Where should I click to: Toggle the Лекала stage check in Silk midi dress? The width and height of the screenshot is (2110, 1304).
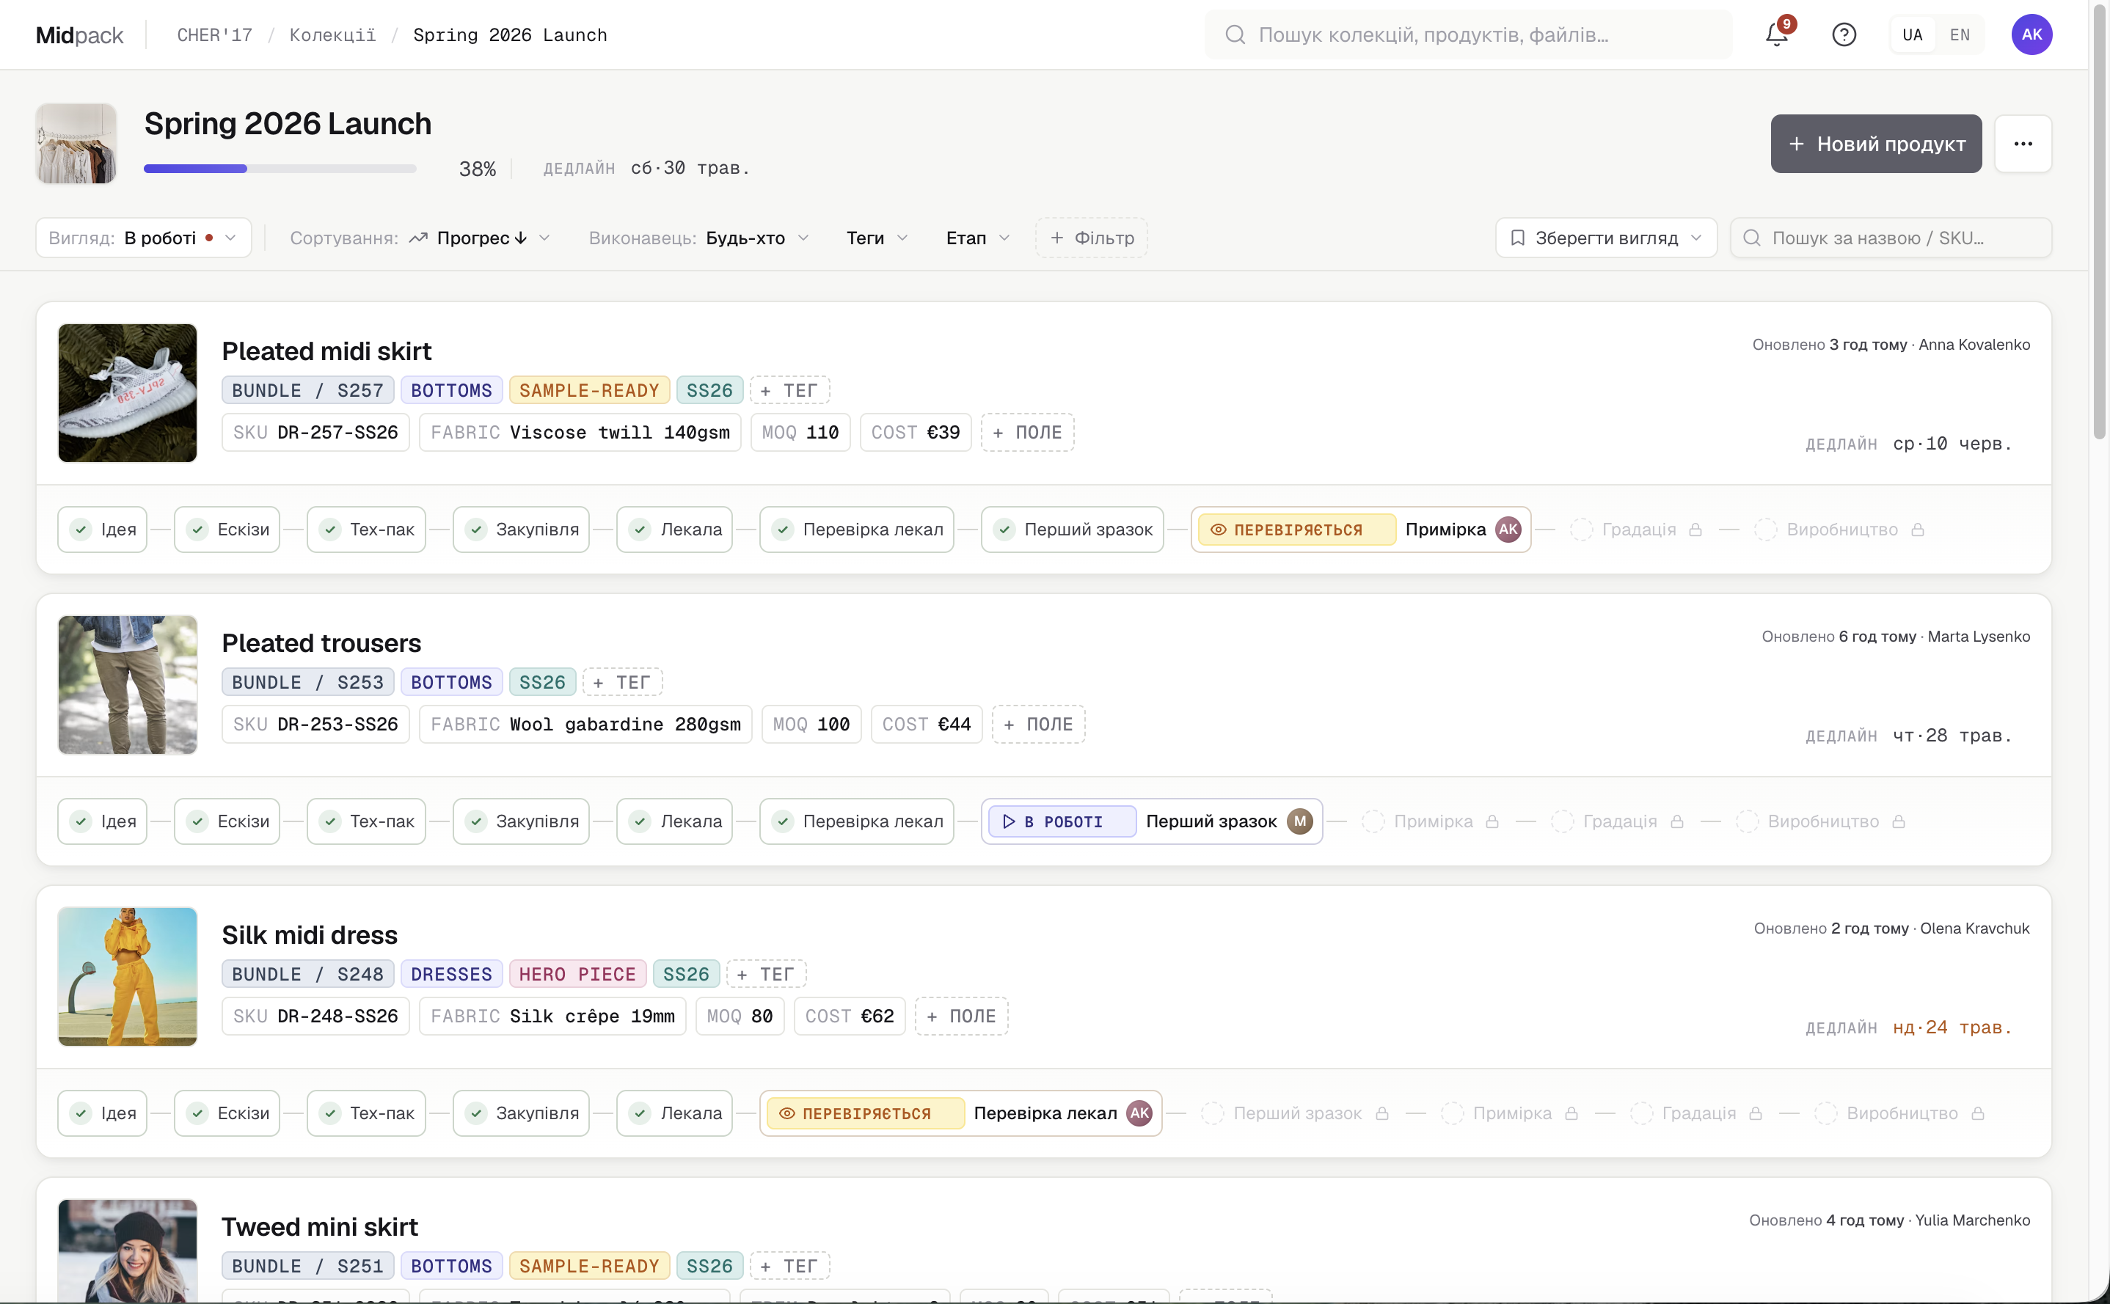tap(640, 1113)
